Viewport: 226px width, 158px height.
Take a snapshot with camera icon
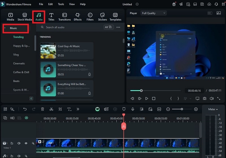[205, 98]
